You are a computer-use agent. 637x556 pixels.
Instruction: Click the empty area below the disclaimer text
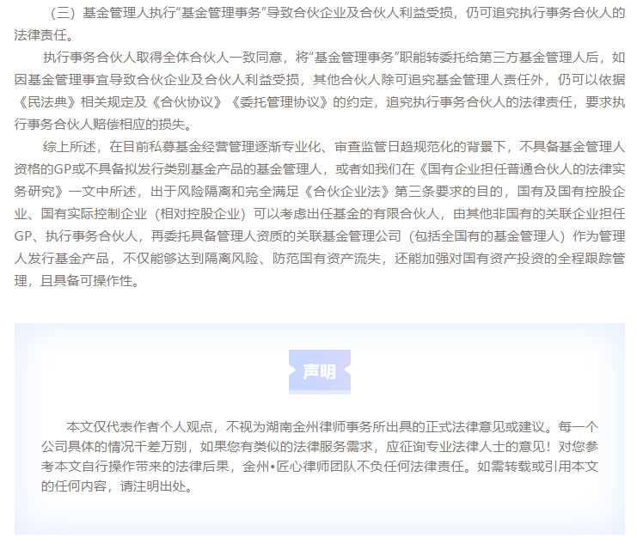tap(319, 513)
